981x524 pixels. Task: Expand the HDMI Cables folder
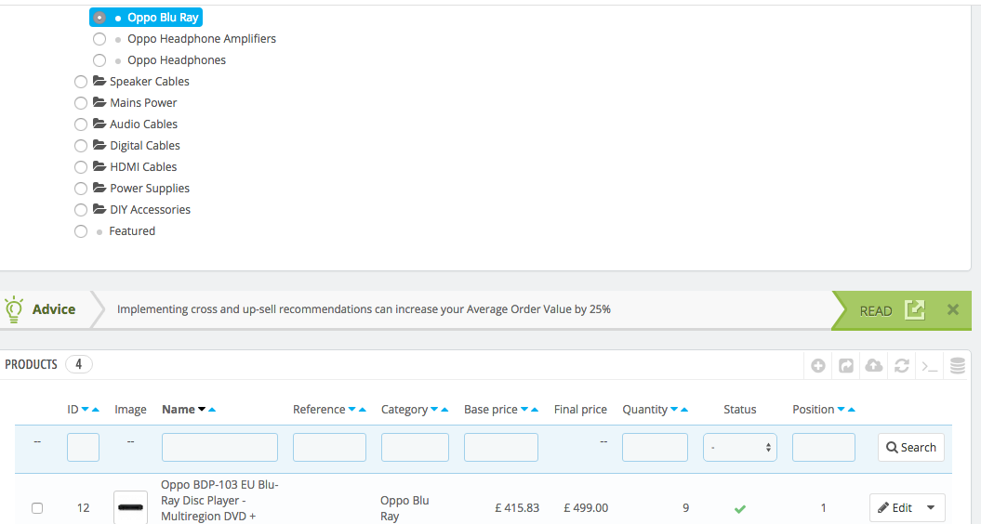pyautogui.click(x=99, y=166)
